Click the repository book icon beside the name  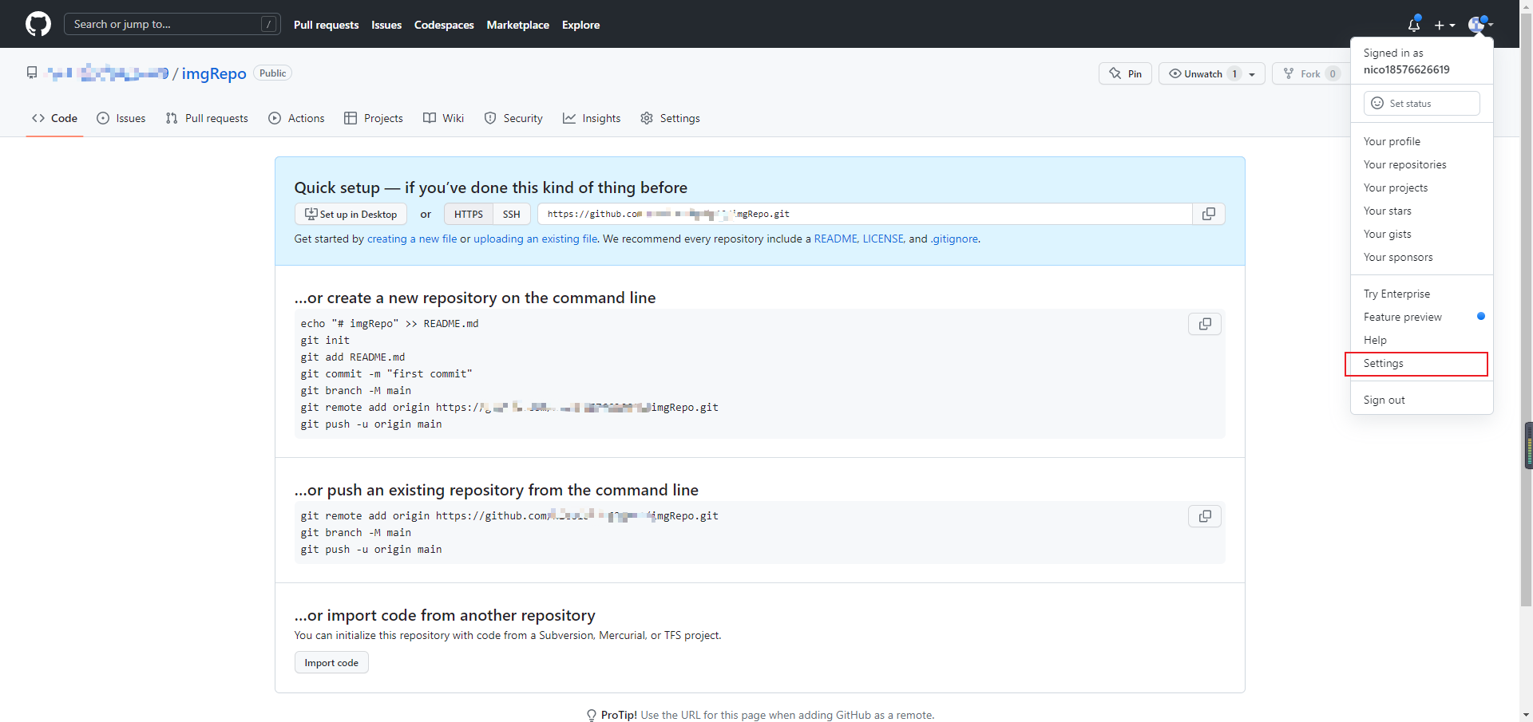coord(32,73)
